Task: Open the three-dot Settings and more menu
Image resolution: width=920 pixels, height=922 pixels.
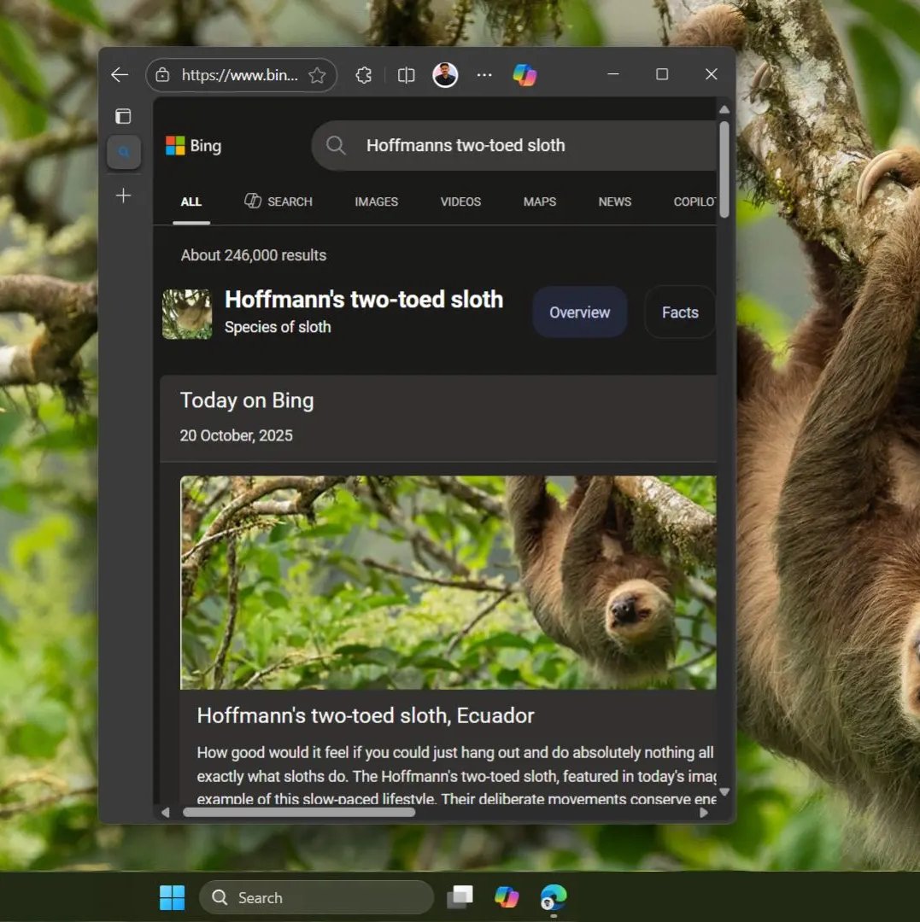Action: pyautogui.click(x=484, y=75)
